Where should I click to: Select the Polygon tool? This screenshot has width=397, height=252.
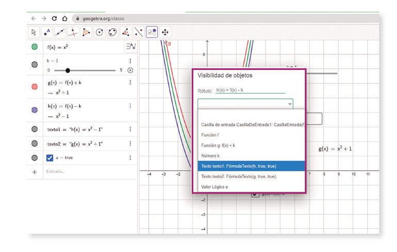click(86, 32)
